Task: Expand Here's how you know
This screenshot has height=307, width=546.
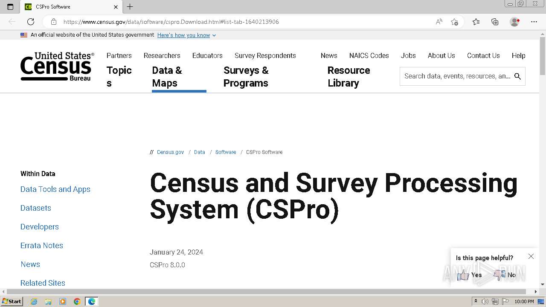Action: pyautogui.click(x=186, y=35)
